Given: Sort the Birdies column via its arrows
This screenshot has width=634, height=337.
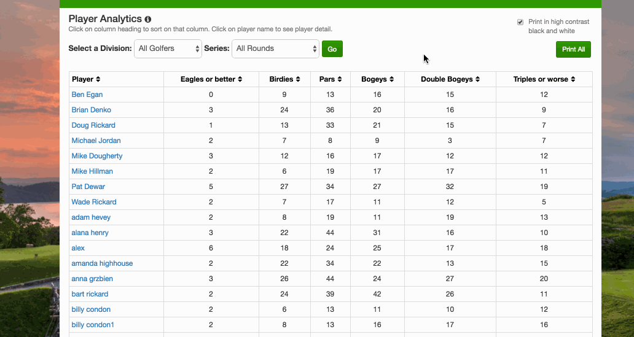Looking at the screenshot, I should click(298, 79).
